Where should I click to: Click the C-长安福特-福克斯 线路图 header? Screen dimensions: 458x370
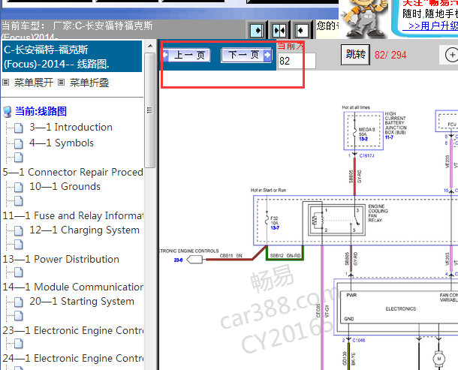[x=72, y=56]
